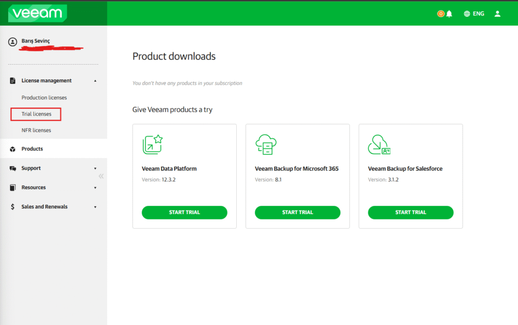Select License management in sidebar
This screenshot has height=325, width=518.
(x=47, y=80)
